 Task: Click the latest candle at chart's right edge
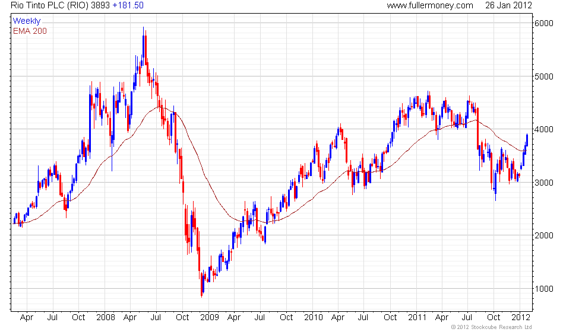527,140
